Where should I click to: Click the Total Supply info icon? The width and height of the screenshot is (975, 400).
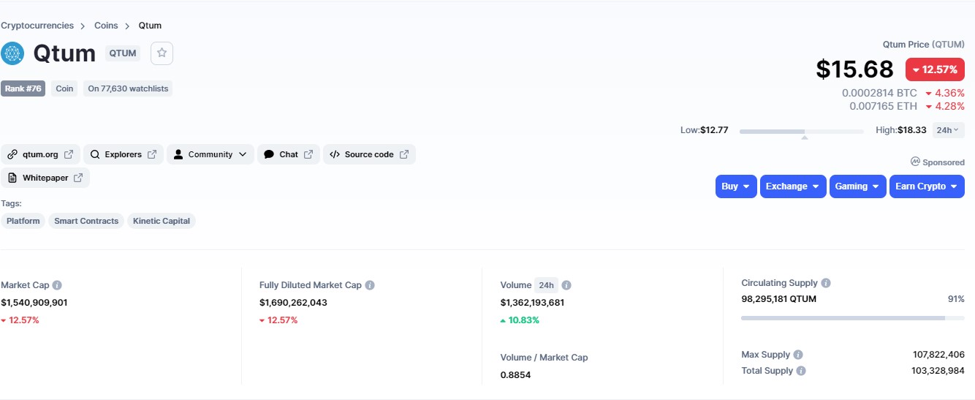801,371
